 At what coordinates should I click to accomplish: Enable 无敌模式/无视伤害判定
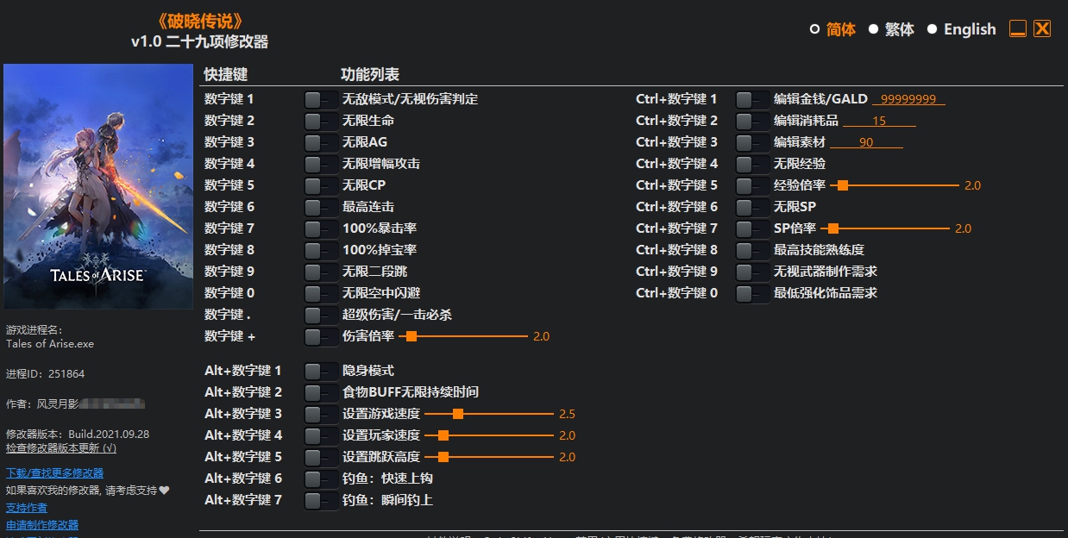[320, 98]
